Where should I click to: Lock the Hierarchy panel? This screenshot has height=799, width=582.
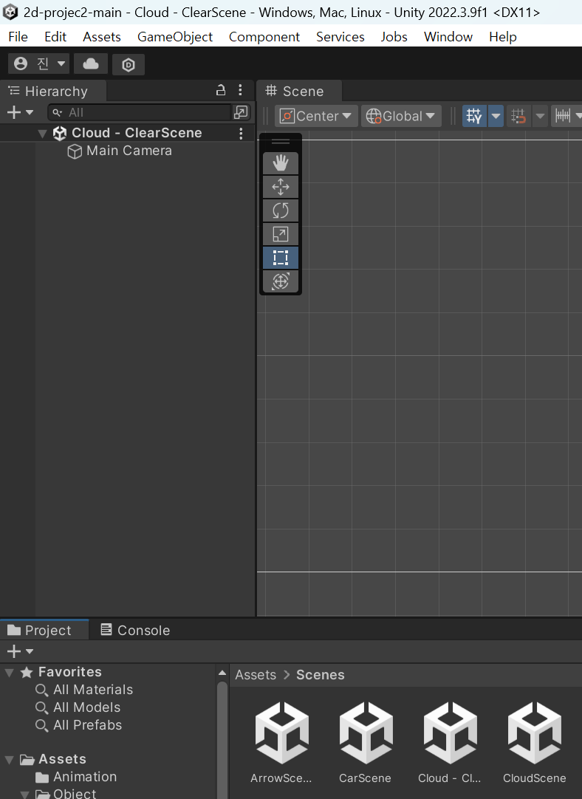click(x=221, y=90)
